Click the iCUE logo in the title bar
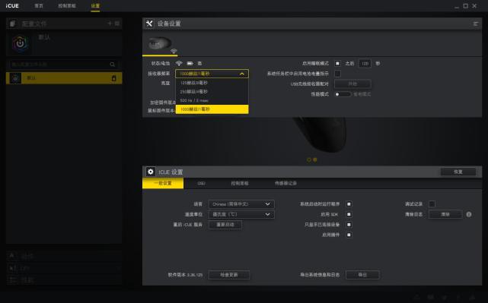 (12, 6)
